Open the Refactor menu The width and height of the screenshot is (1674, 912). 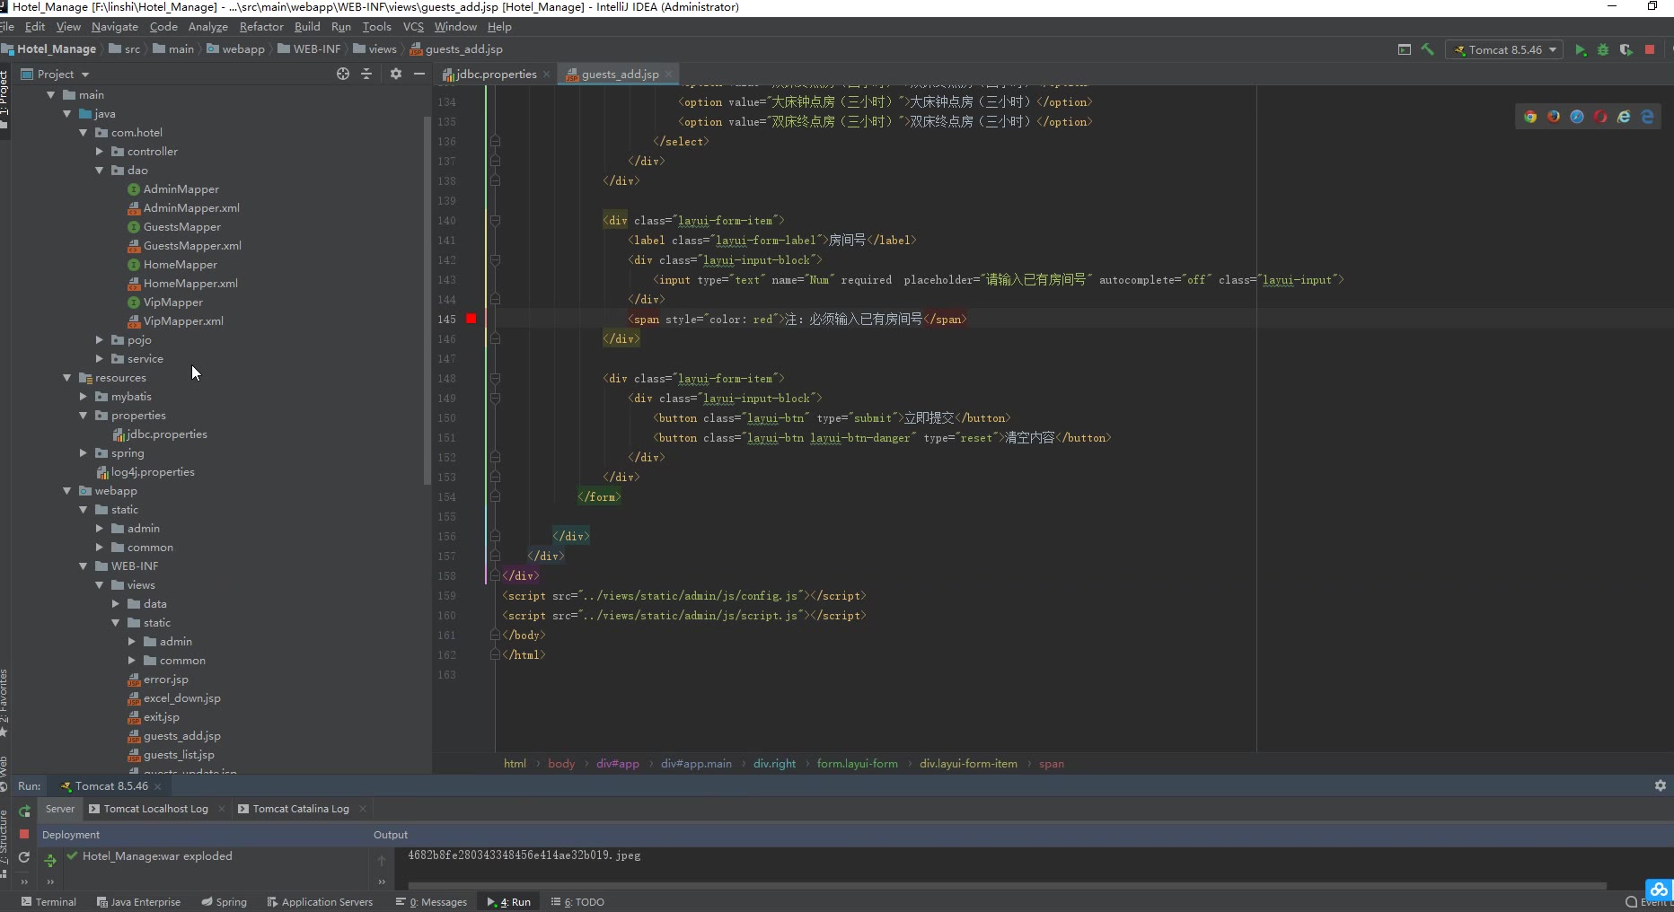click(261, 27)
